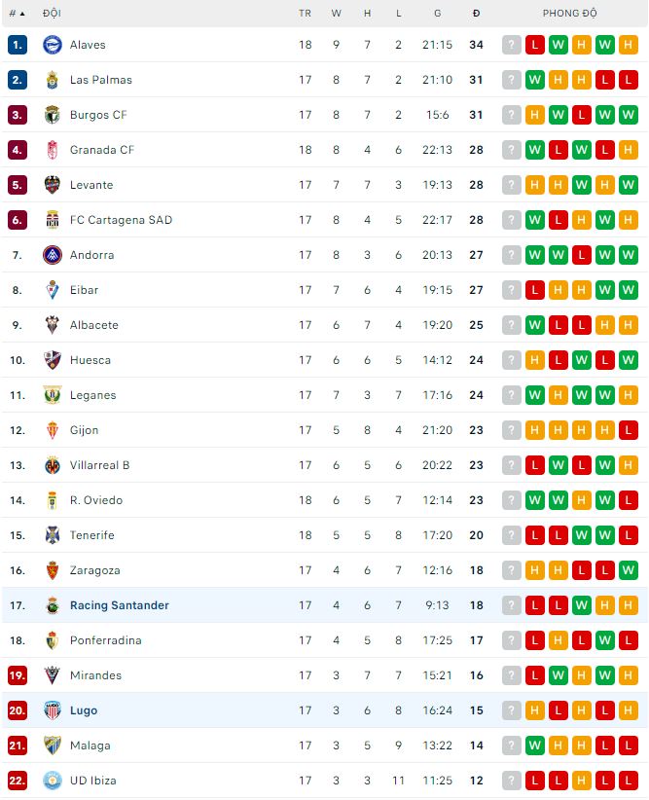Image resolution: width=649 pixels, height=800 pixels.
Task: Click the Malaga club logo
Action: (x=53, y=745)
